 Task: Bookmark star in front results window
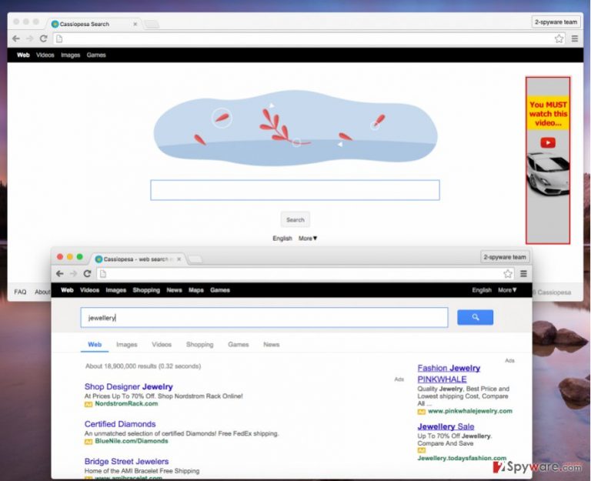508,274
